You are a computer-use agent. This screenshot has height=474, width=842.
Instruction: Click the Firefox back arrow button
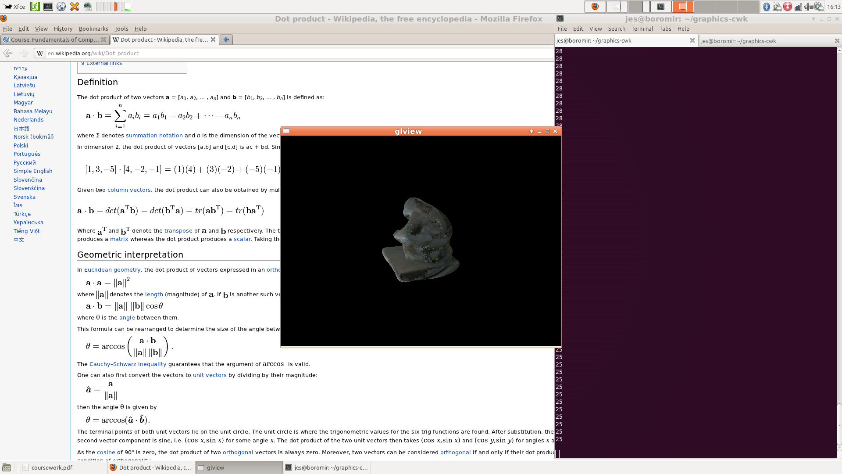pos(7,53)
